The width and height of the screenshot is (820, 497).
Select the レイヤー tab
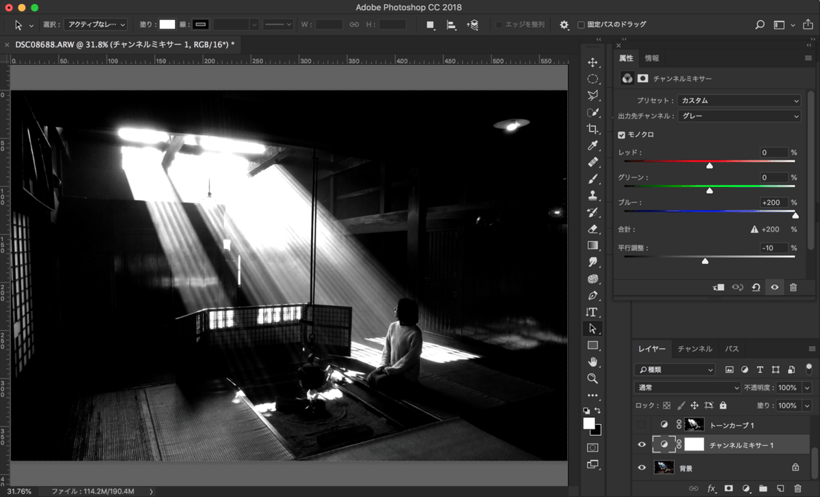pos(652,349)
